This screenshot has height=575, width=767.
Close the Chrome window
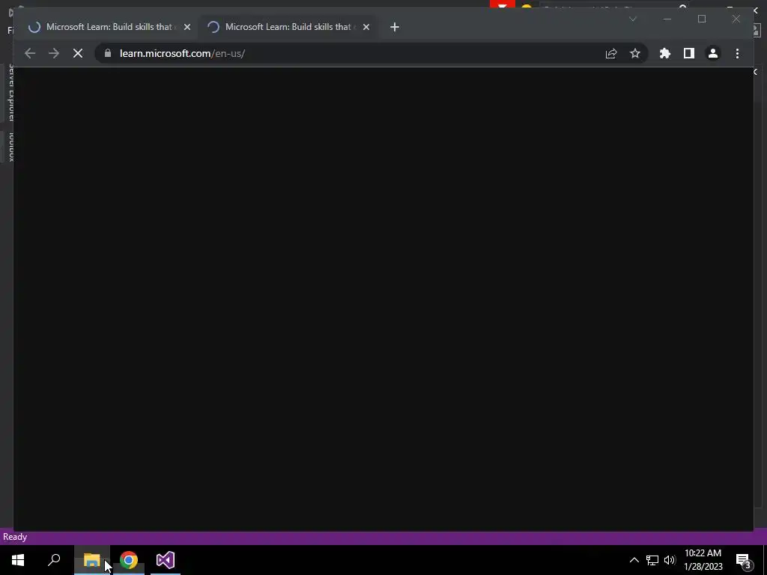[736, 19]
